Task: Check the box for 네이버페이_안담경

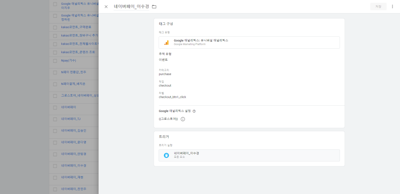Action: (55, 154)
